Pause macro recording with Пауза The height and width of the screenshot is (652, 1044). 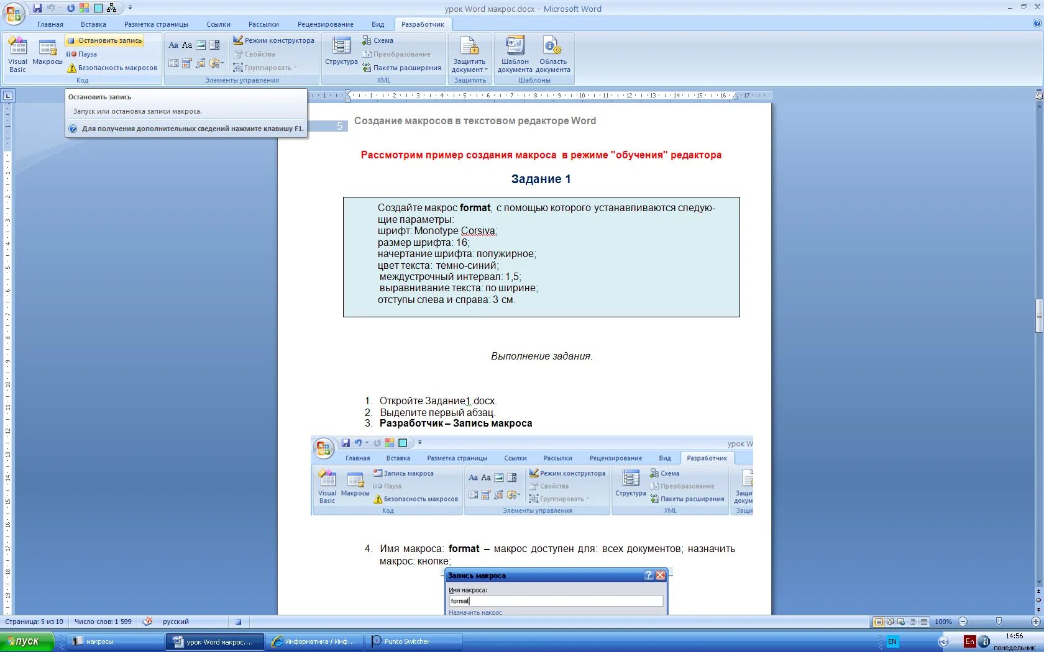pos(81,54)
